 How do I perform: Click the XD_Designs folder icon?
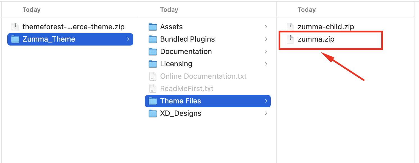pos(152,113)
